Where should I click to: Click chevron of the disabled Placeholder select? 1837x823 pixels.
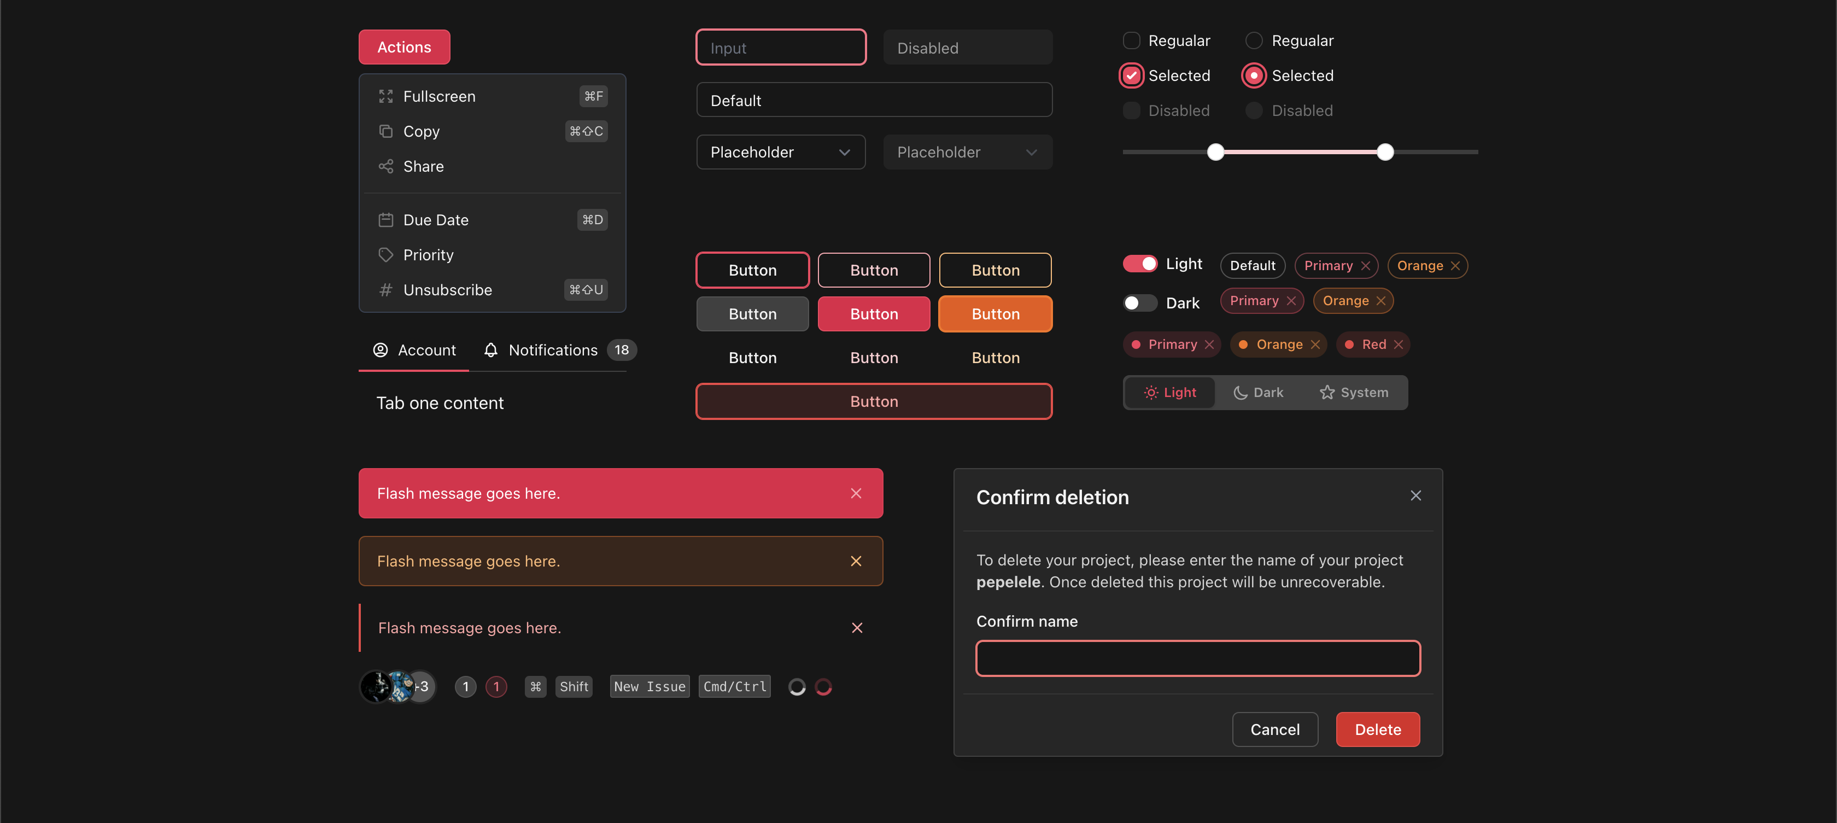point(1031,153)
